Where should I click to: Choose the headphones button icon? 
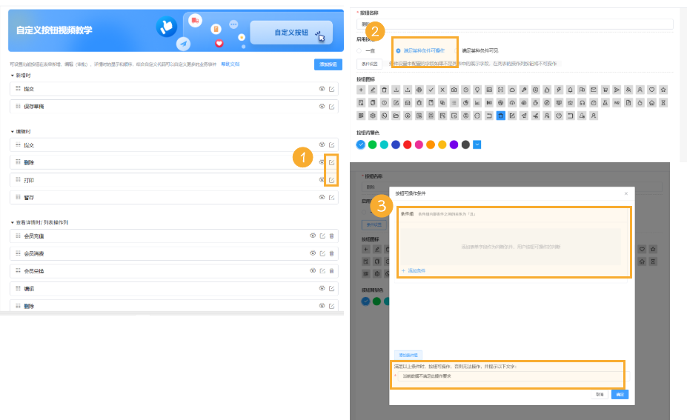582,102
